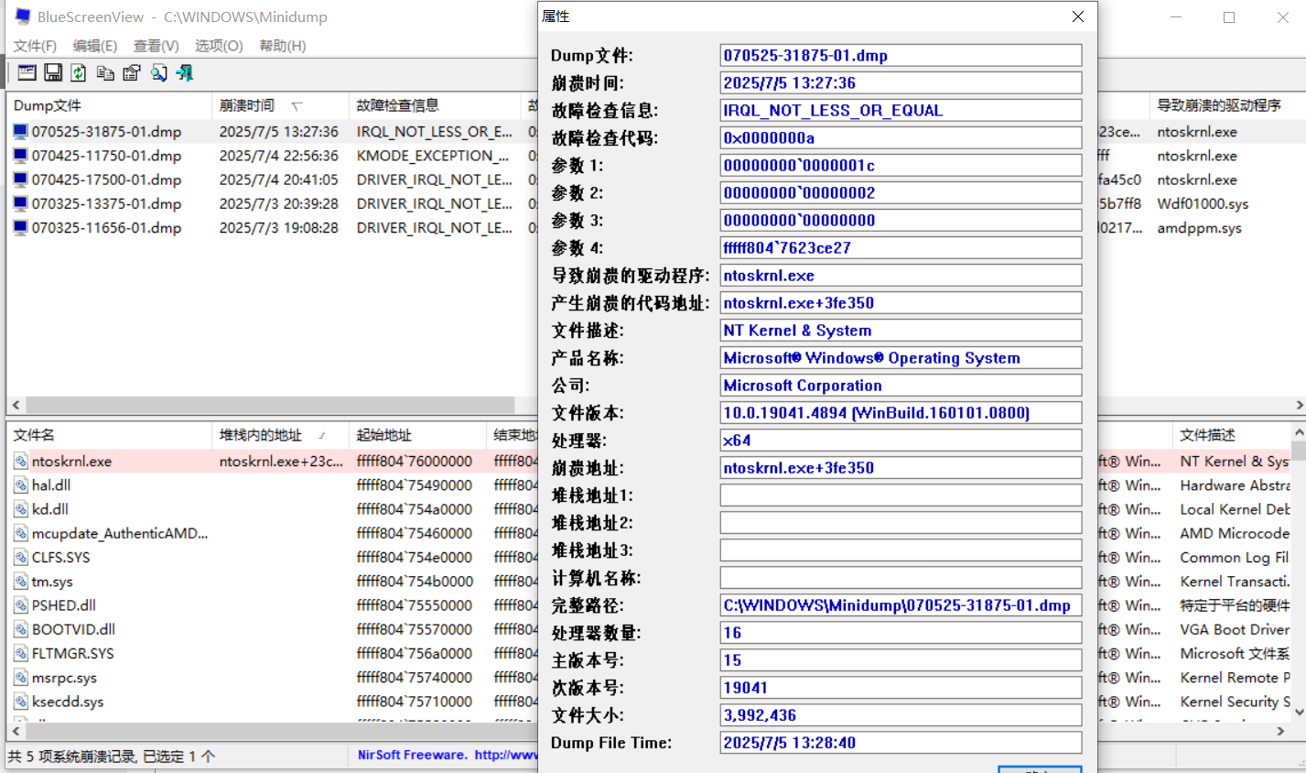Viewport: 1306px width, 773px height.
Task: Open the Advanced Options toolbar icon
Action: tap(27, 73)
